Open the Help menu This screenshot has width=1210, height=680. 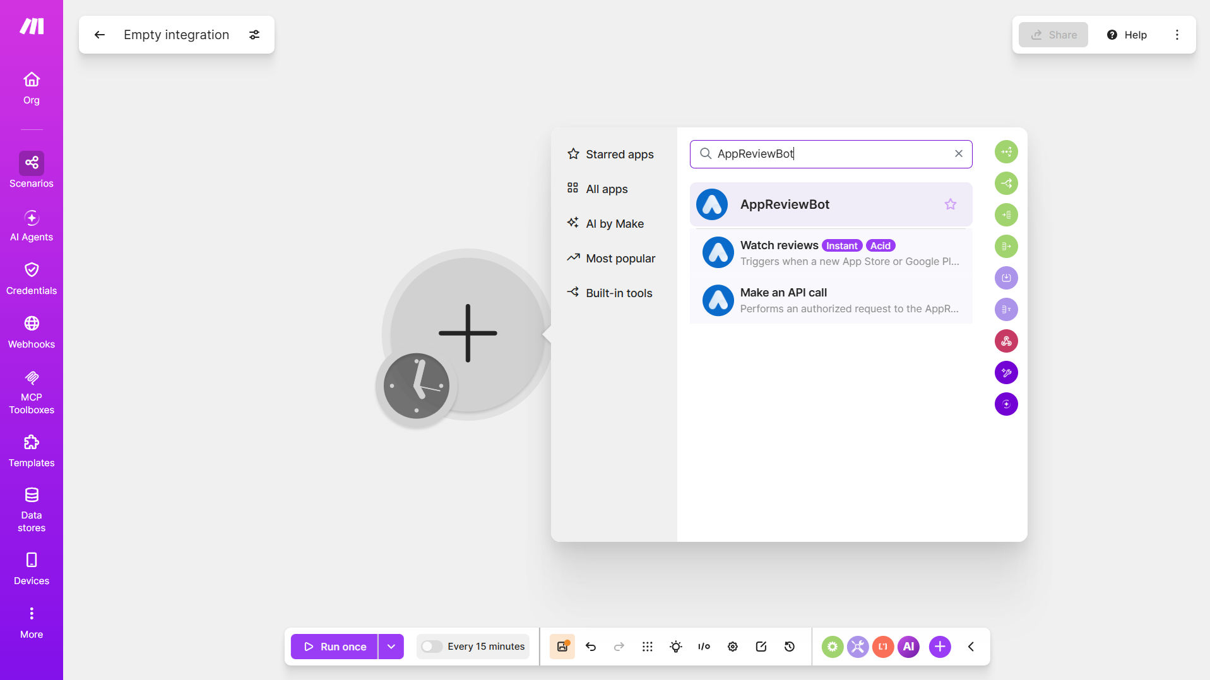click(x=1127, y=35)
